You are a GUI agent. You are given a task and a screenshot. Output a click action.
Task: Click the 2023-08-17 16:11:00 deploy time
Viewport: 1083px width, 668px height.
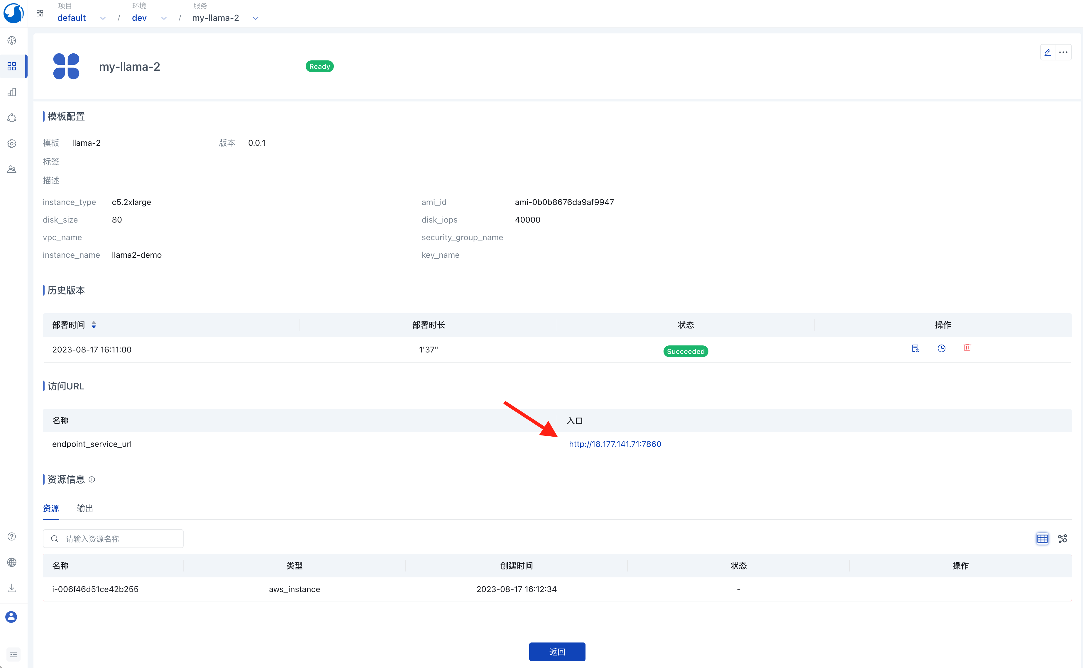[x=92, y=350]
